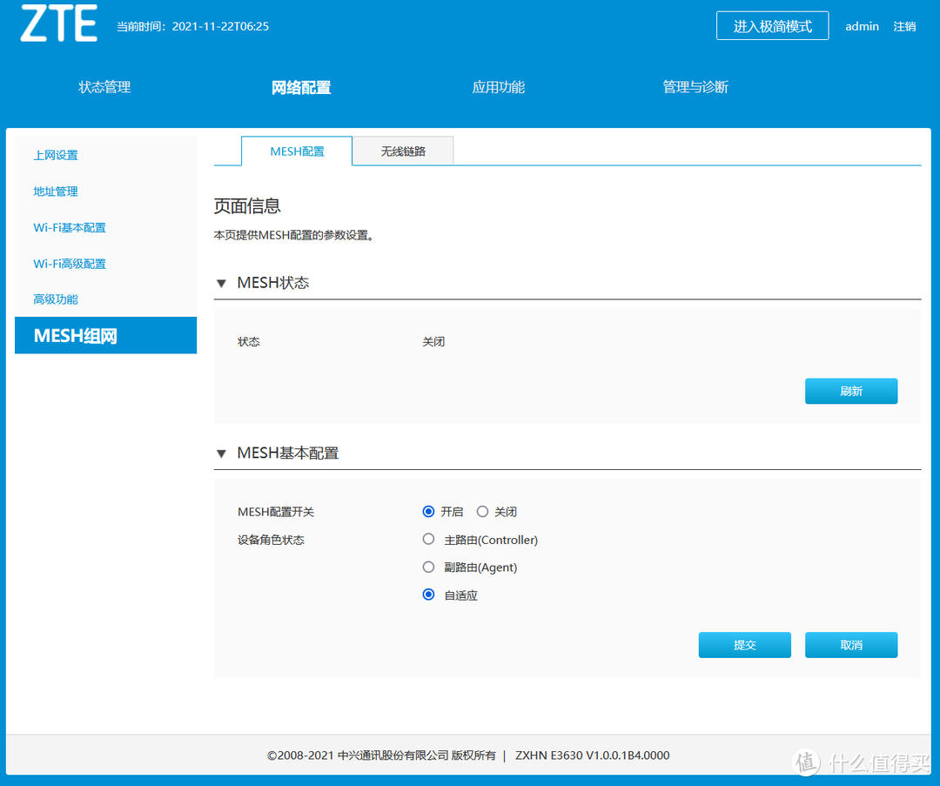Click the admin account link

(x=862, y=26)
